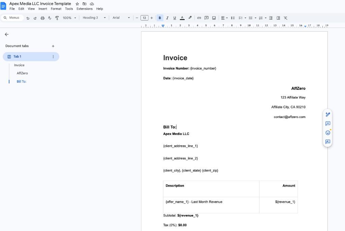Clear text formatting

point(286,18)
